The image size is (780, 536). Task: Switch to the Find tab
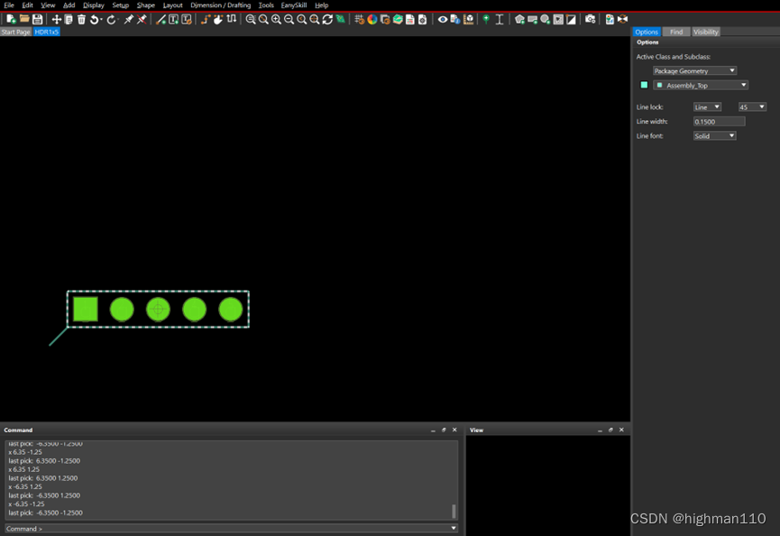coord(675,32)
